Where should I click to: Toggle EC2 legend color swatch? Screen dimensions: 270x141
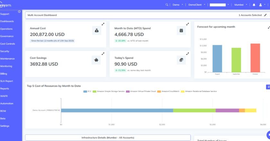pyautogui.click(x=85, y=92)
